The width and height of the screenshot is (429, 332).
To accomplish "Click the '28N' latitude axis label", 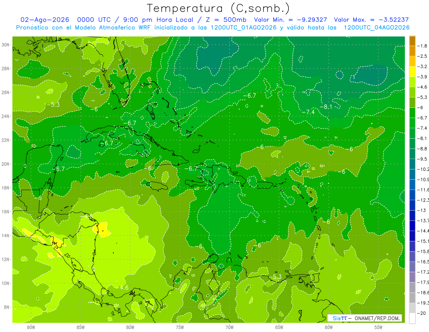I will click(x=5, y=68).
